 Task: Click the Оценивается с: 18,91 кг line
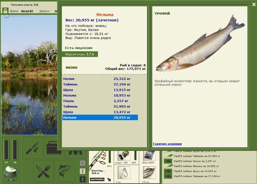[87, 34]
